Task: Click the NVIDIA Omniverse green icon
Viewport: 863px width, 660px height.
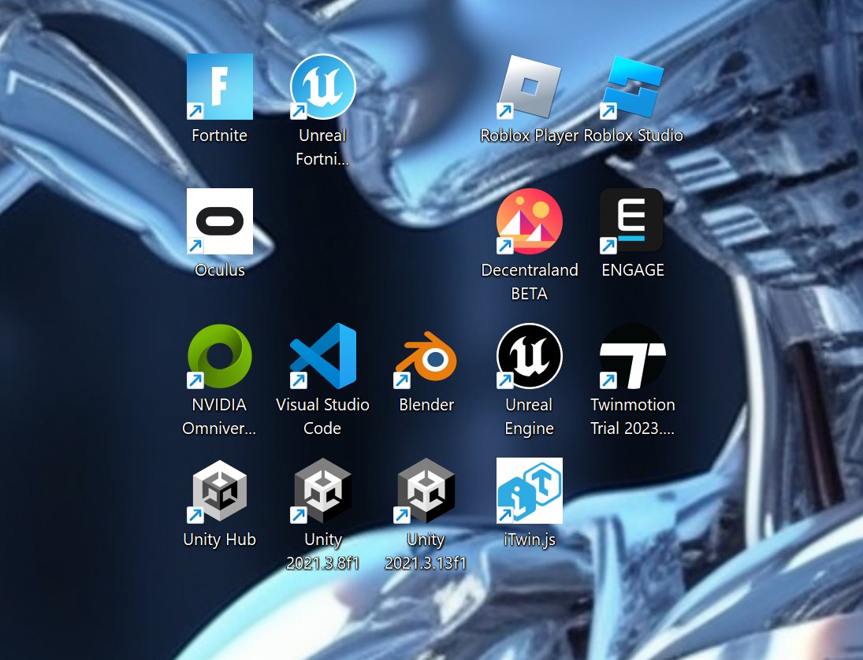Action: point(220,356)
